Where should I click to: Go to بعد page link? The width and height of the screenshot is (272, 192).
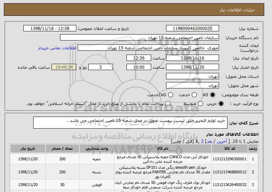pos(209,142)
